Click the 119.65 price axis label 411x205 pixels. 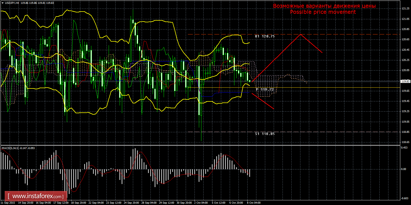(x=405, y=91)
